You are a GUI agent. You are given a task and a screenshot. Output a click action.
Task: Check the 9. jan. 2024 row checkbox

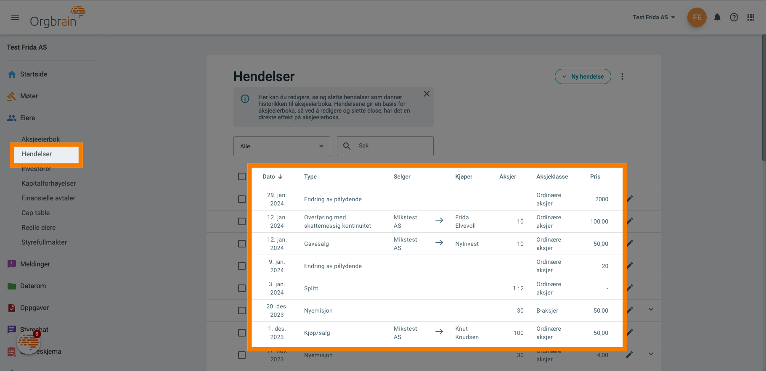pos(242,266)
